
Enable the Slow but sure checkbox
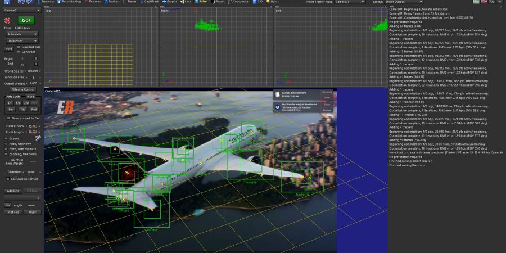[19, 47]
